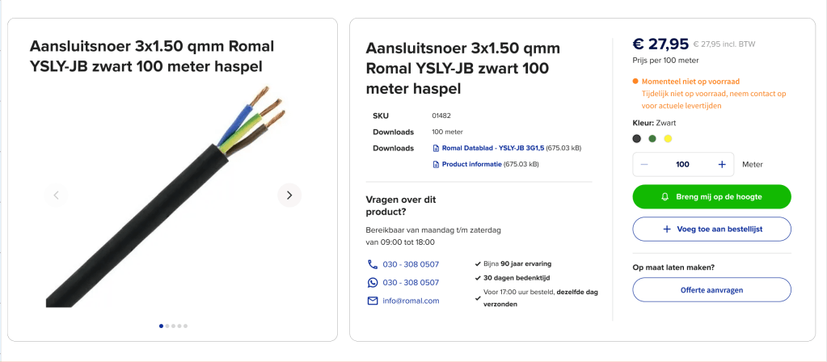Click the previous image arrow
This screenshot has width=827, height=362.
click(56, 195)
